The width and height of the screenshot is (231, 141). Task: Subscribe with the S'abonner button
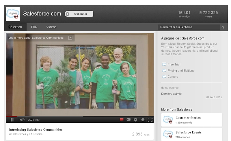pyautogui.click(x=79, y=14)
